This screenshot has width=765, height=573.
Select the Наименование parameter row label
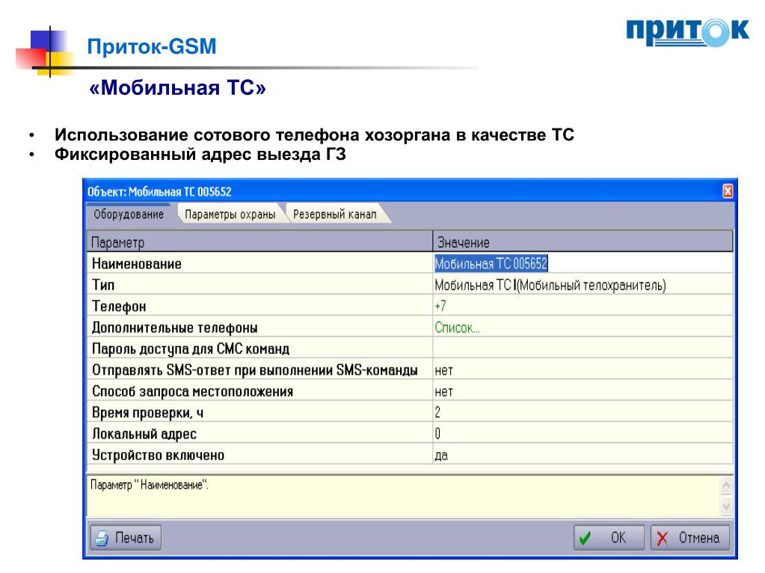click(x=137, y=264)
